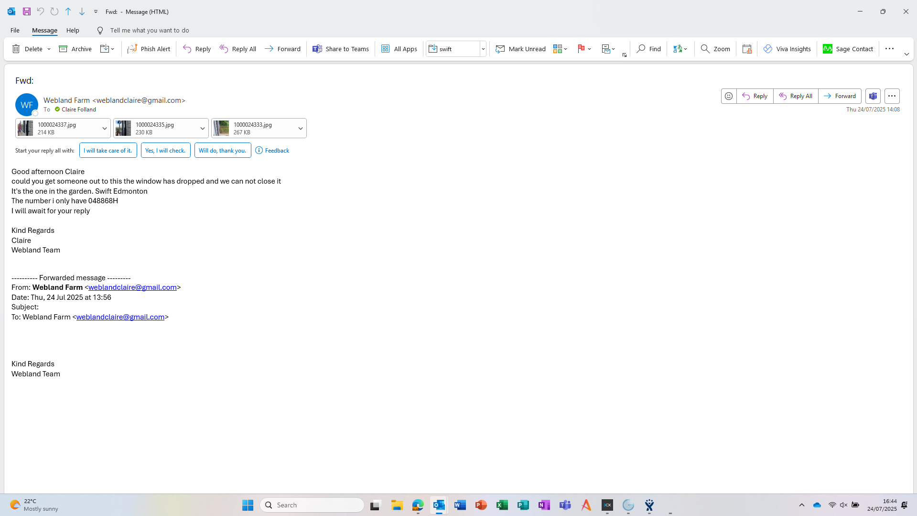Undo the last action
Screen dimensions: 917x516
coord(41,11)
